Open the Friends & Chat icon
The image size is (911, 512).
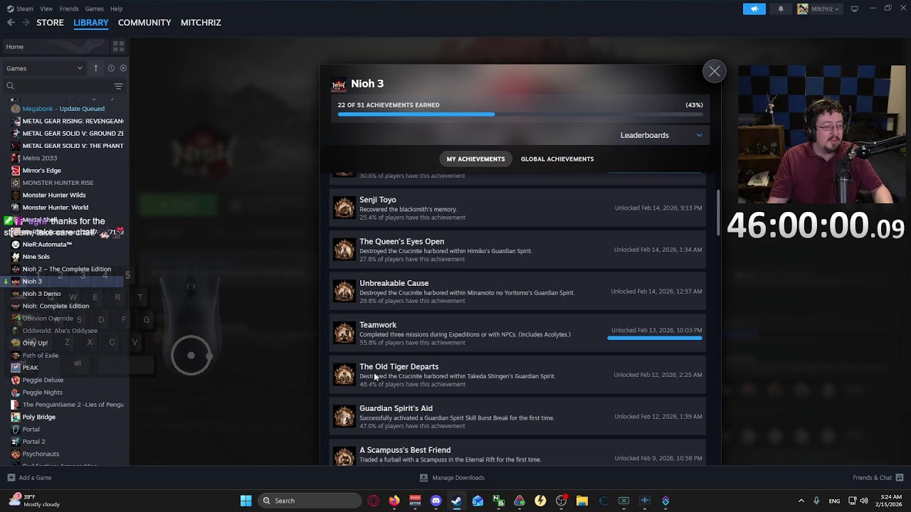(x=900, y=478)
